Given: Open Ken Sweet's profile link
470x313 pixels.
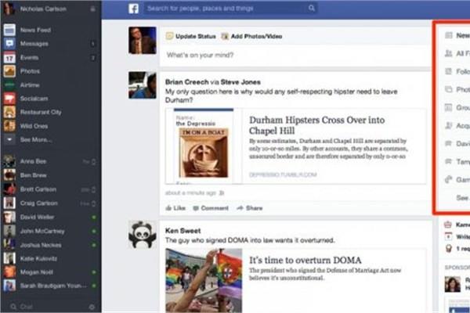Looking at the screenshot, I should click(183, 231).
